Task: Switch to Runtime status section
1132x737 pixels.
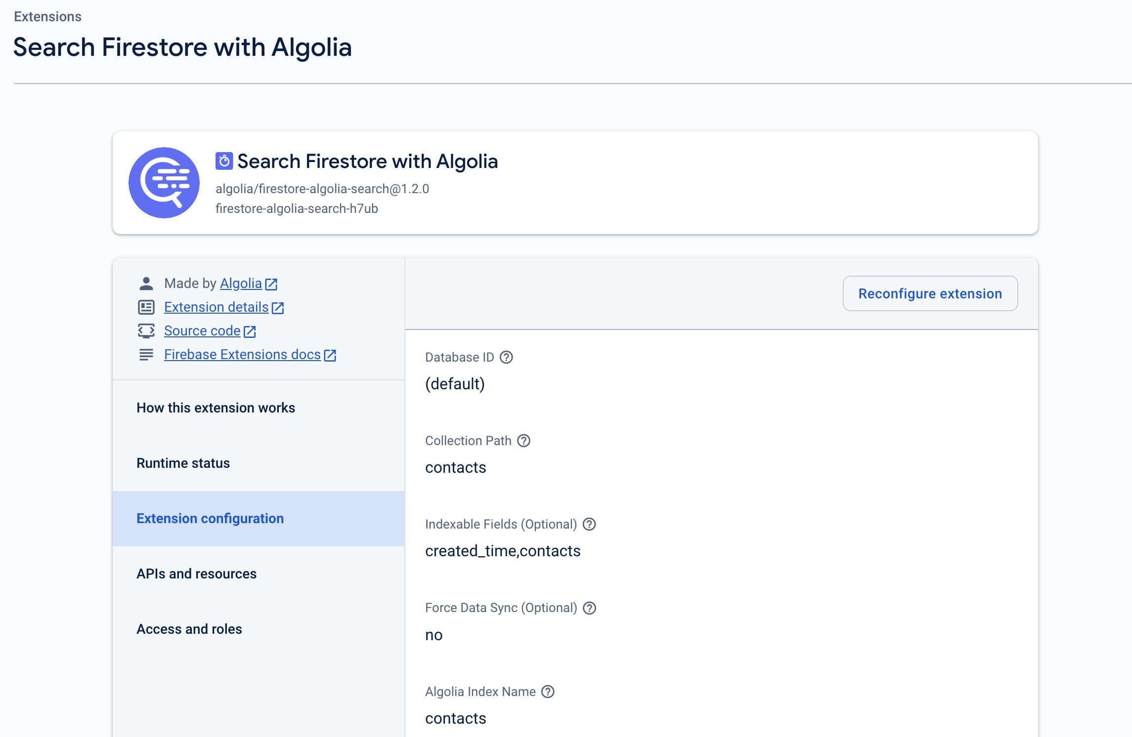Action: [183, 463]
